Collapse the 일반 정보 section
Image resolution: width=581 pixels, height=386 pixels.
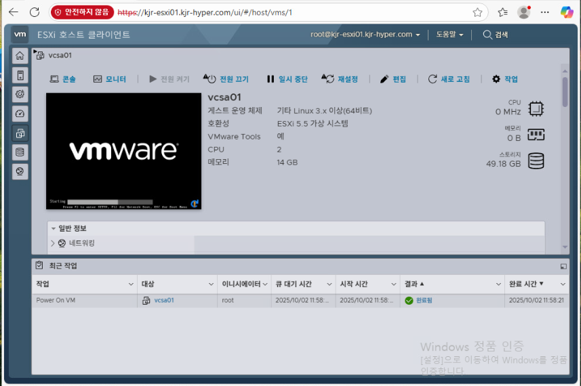(x=54, y=229)
